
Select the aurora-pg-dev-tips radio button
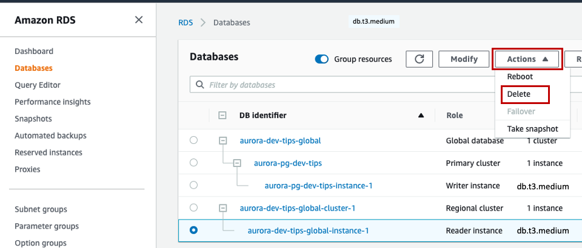(193, 163)
